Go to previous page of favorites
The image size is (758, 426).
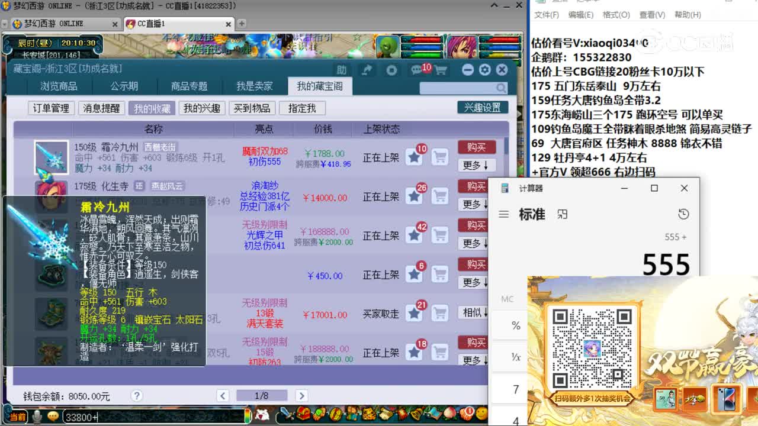(x=223, y=396)
